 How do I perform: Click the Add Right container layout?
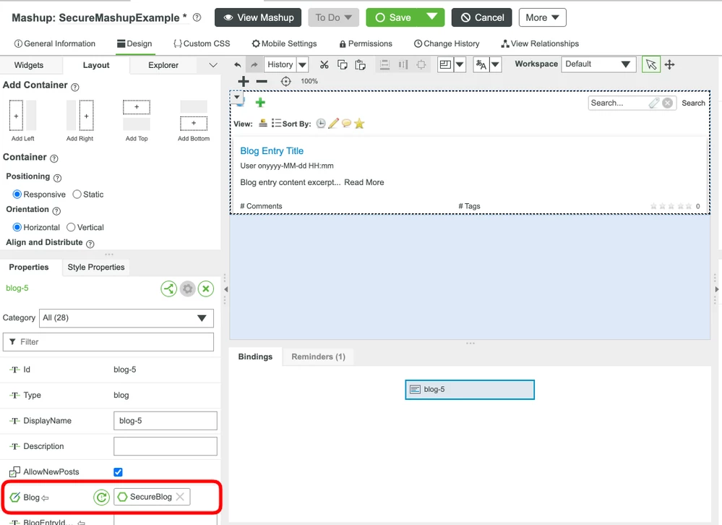click(x=79, y=120)
